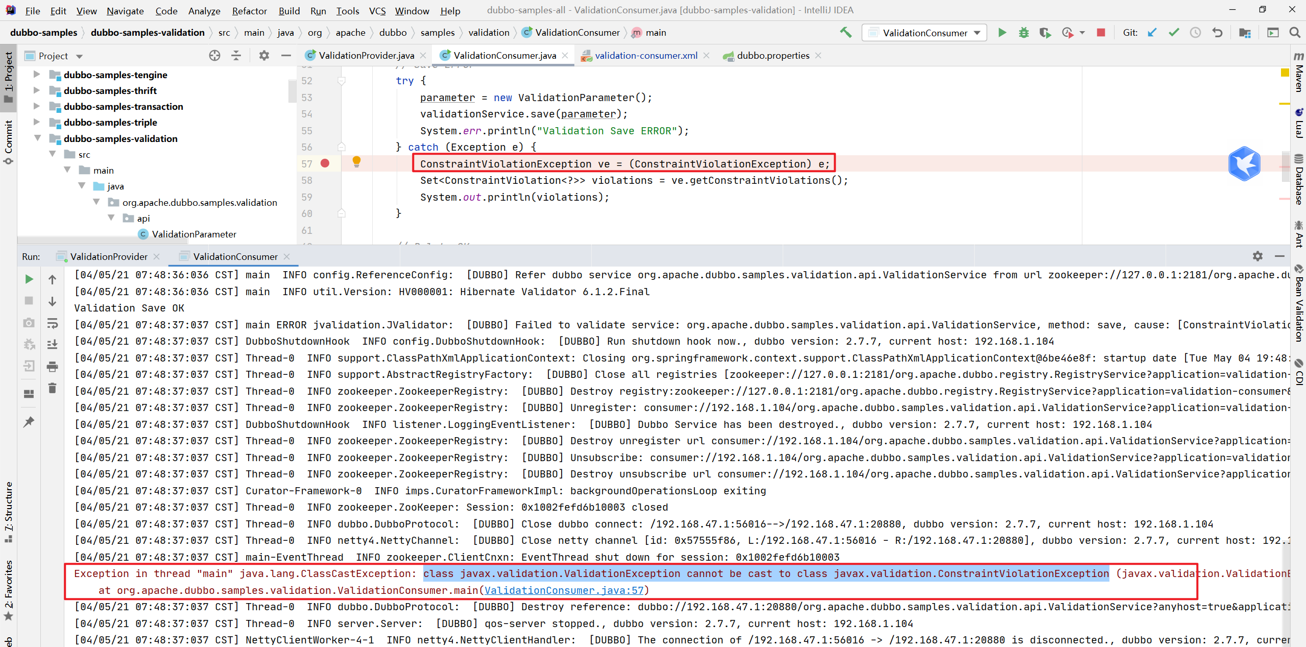The image size is (1306, 647).
Task: Open the Structure tool window
Action: [x=8, y=512]
